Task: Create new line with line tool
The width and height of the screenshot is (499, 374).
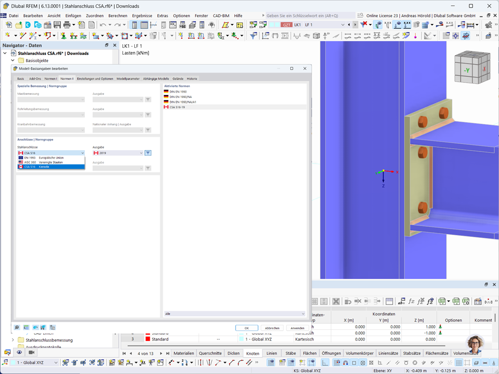Action: 23,35
